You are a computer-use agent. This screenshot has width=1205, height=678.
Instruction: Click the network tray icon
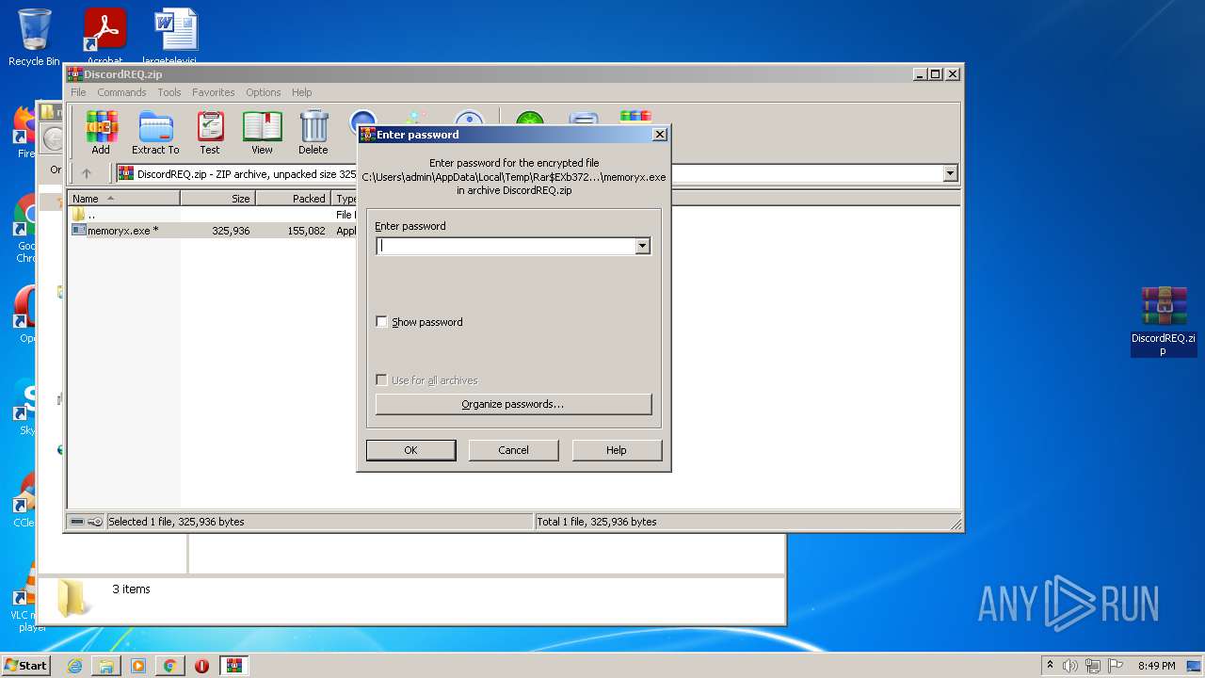(x=1093, y=666)
